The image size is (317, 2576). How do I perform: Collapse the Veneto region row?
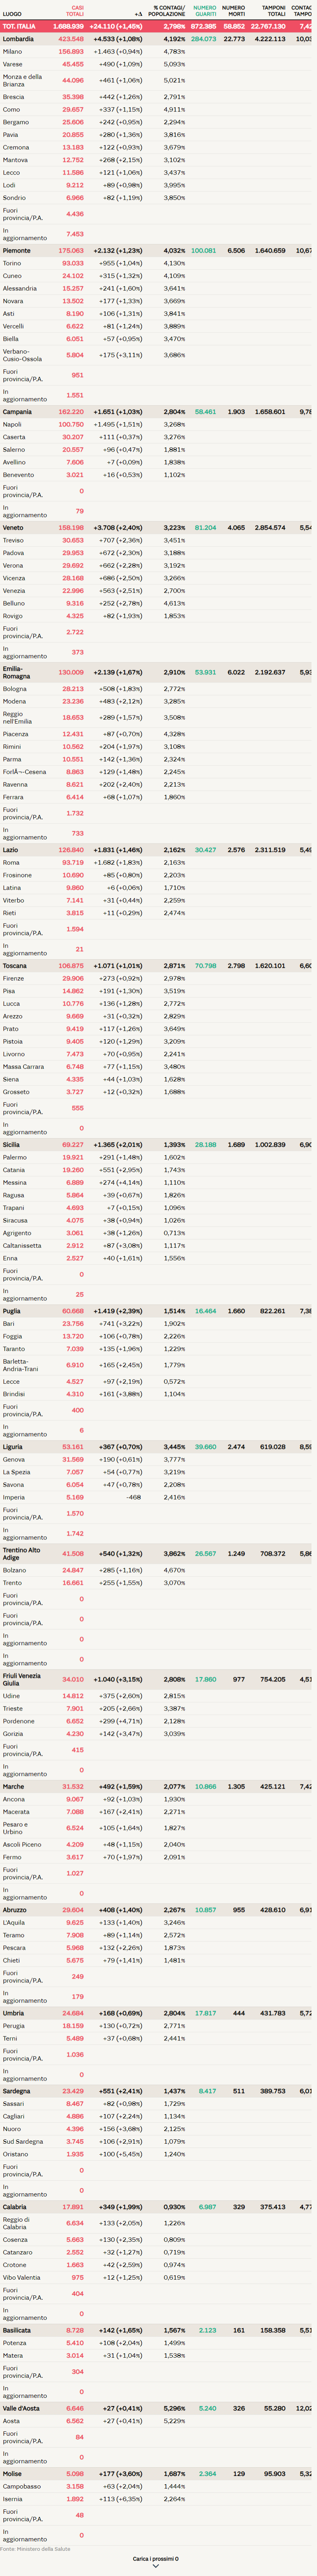click(13, 527)
